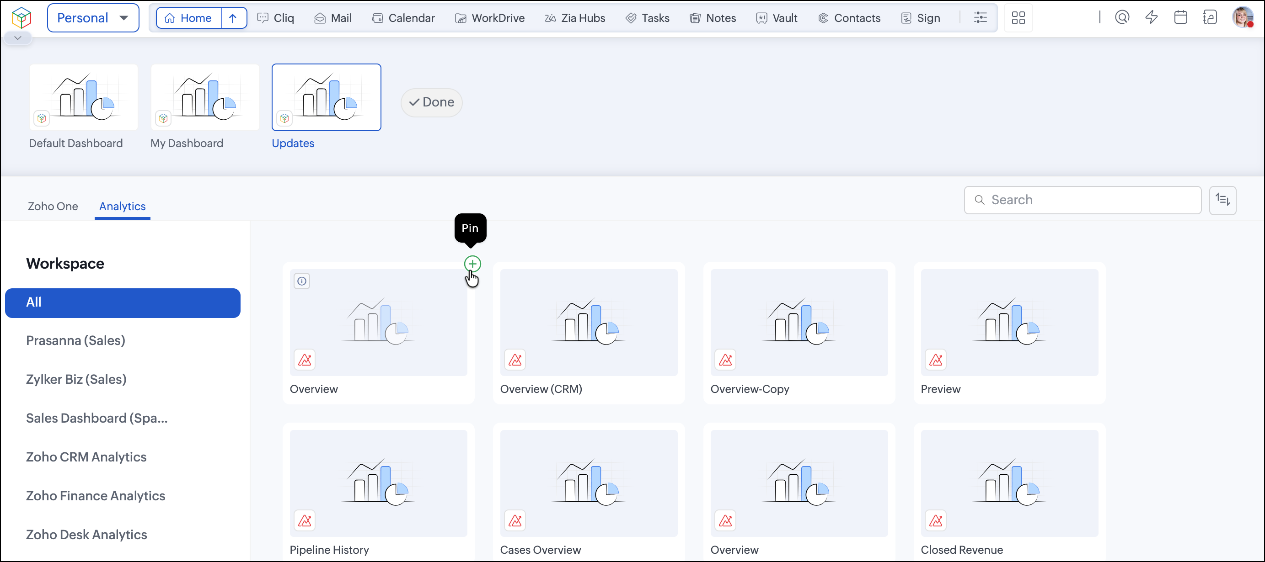This screenshot has width=1265, height=562.
Task: Click the lightning bolt quick actions icon
Action: pyautogui.click(x=1152, y=18)
